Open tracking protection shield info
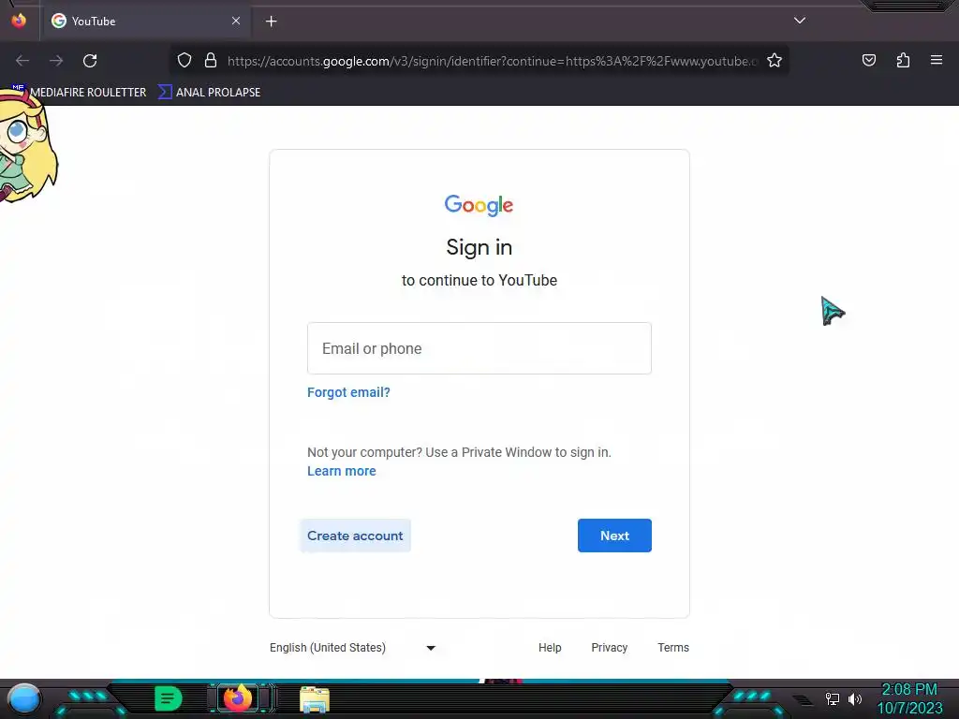The height and width of the screenshot is (719, 959). 184,61
